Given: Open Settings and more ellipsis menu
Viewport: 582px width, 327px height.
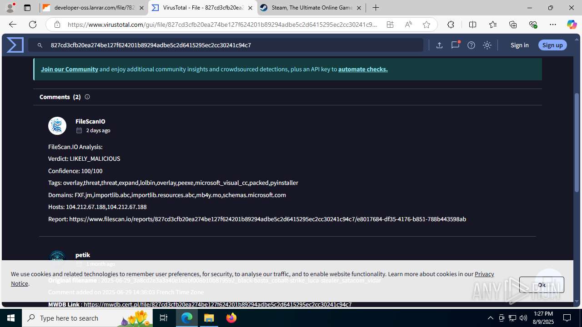Looking at the screenshot, I should tap(553, 25).
